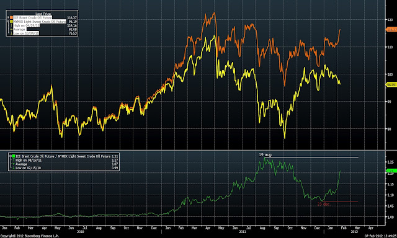Click the orange ICE Brent color swatch
This screenshot has width=397, height=238.
(x=11, y=18)
